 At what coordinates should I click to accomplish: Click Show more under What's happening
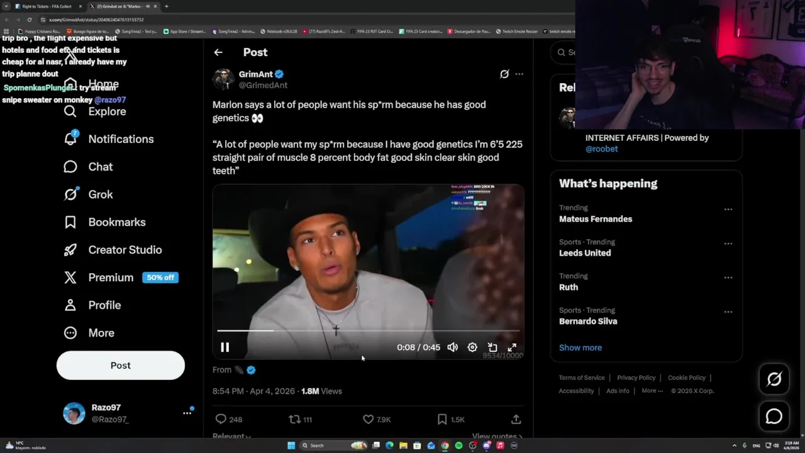click(580, 347)
